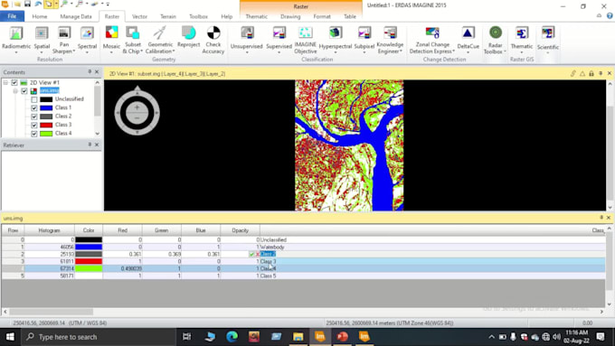
Task: Toggle the 2D View #1 checkbox
Action: click(14, 82)
